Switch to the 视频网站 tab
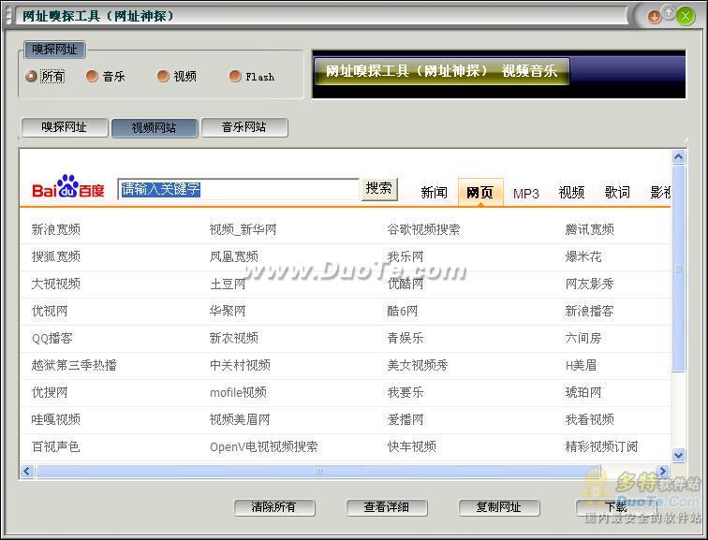Viewport: 708px width, 540px height. tap(154, 128)
